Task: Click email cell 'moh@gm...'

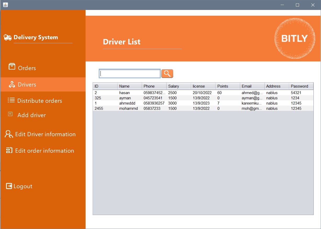Action: click(252, 108)
